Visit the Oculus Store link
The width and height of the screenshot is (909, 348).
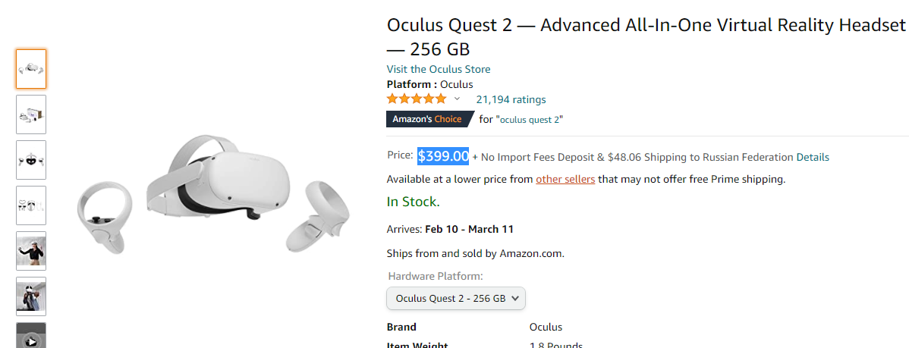pos(439,69)
